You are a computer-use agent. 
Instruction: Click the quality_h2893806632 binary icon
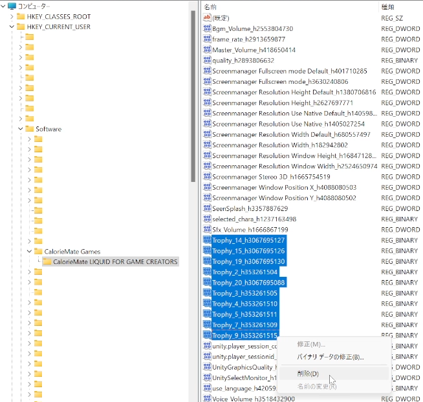point(207,60)
